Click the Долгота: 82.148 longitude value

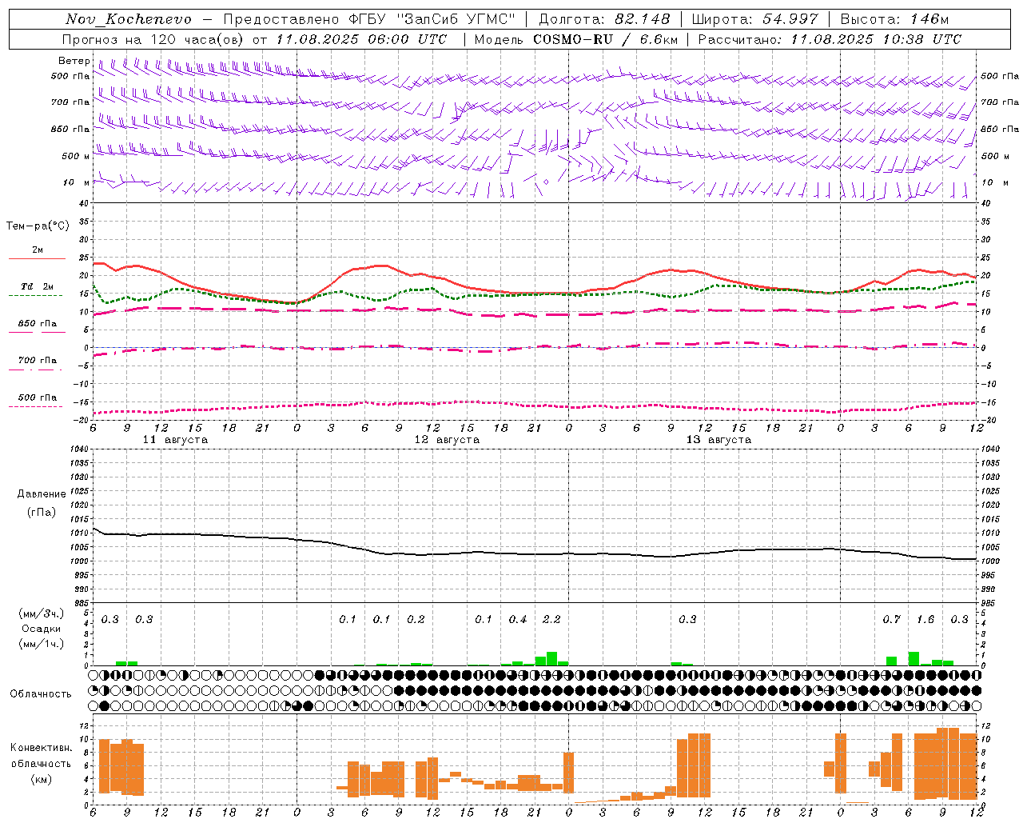pos(604,19)
